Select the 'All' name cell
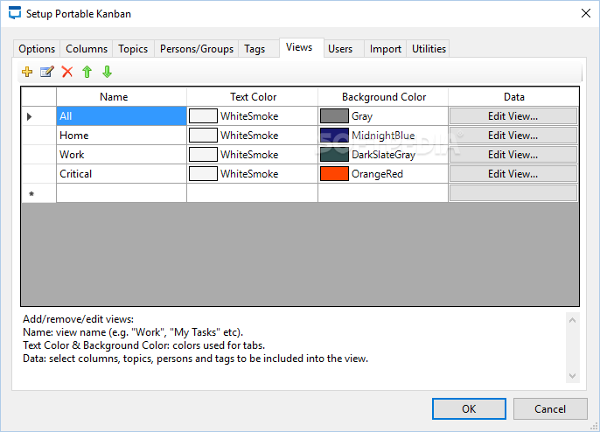600x432 pixels. (122, 116)
